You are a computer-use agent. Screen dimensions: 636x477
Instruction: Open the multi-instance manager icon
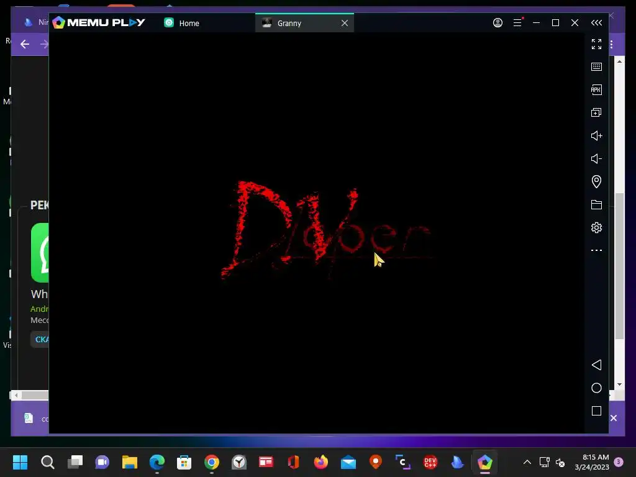point(596,112)
